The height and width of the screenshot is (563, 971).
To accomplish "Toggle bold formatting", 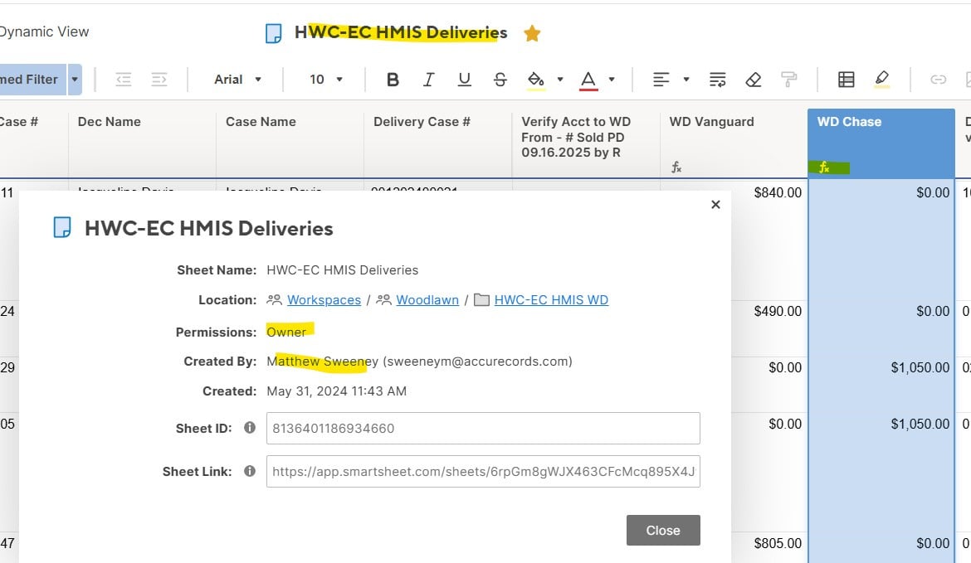I will pos(393,80).
